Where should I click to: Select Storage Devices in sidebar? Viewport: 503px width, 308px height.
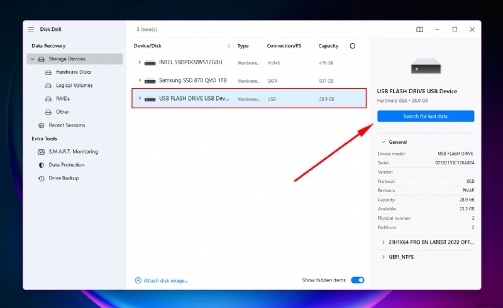75,59
